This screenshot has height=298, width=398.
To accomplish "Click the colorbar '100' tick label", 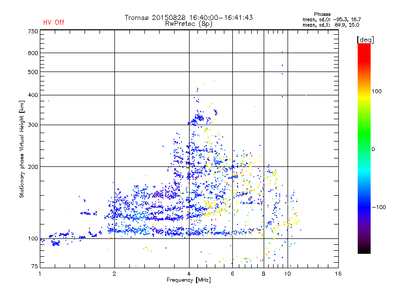I will 377,91.
